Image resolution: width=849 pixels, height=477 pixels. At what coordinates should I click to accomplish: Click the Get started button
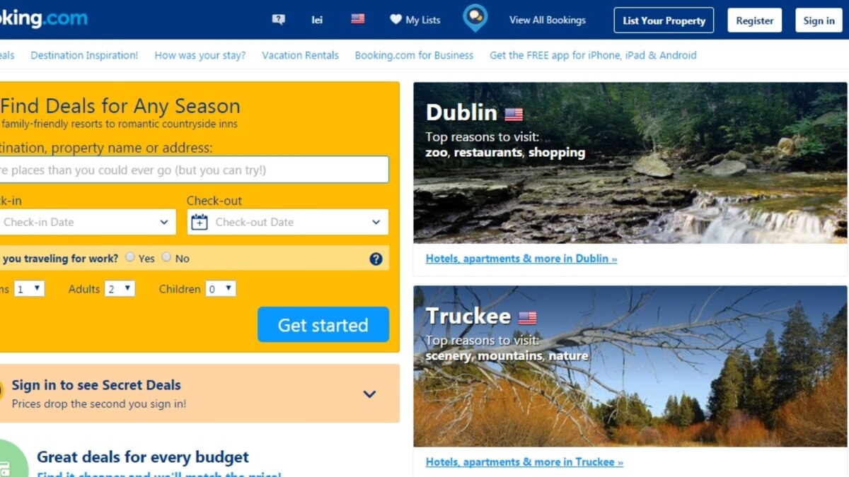323,324
